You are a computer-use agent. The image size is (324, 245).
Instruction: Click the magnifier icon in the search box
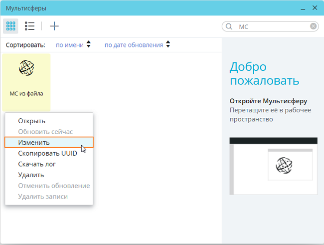(x=229, y=26)
